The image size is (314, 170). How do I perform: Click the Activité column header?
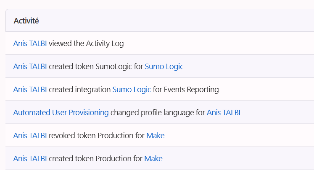(26, 21)
